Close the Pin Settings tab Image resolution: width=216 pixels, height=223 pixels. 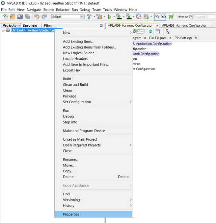[196, 38]
